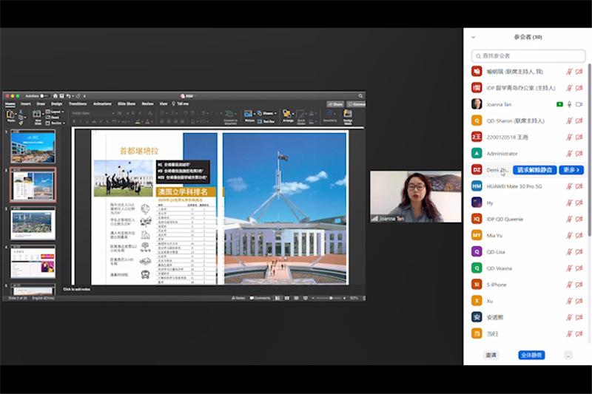
Task: Open the Slide Show ribbon tab
Action: 127,104
